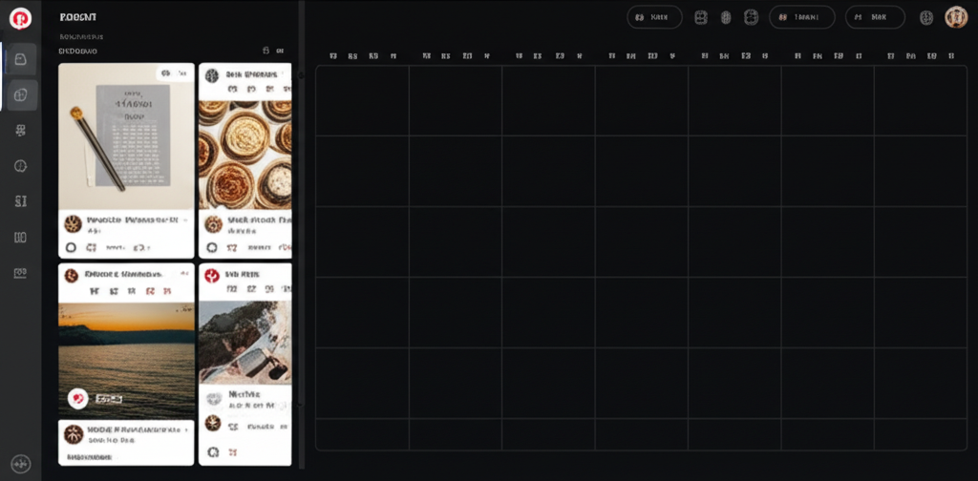
Task: Select the first cell of the calendar grid
Action: [362, 100]
